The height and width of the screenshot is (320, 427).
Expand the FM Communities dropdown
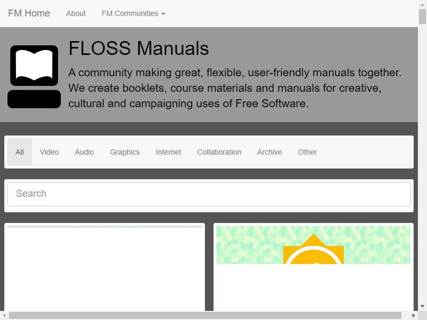(x=133, y=13)
